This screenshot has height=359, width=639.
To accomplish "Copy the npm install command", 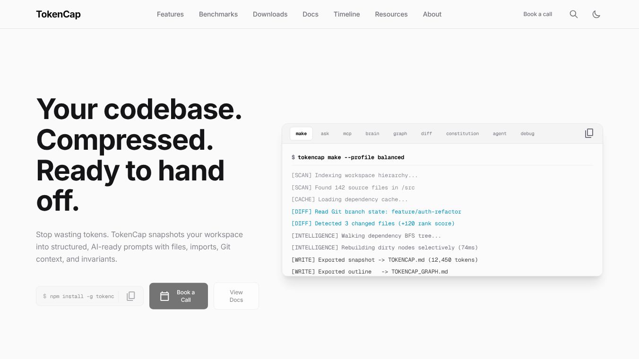I will (x=131, y=296).
